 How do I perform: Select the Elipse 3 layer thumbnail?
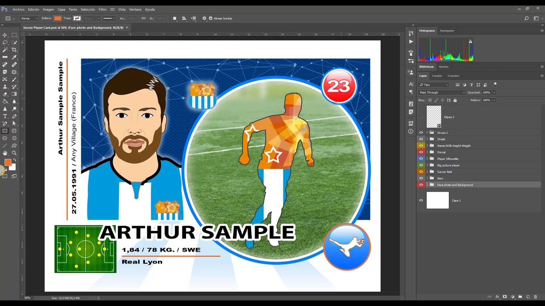(x=434, y=116)
